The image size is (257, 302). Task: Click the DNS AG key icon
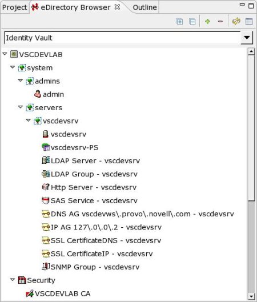[46, 214]
